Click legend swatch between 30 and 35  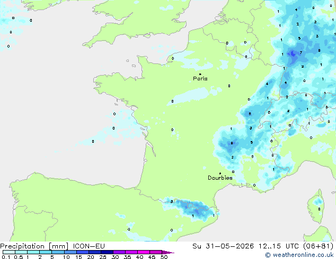tap(119, 252)
